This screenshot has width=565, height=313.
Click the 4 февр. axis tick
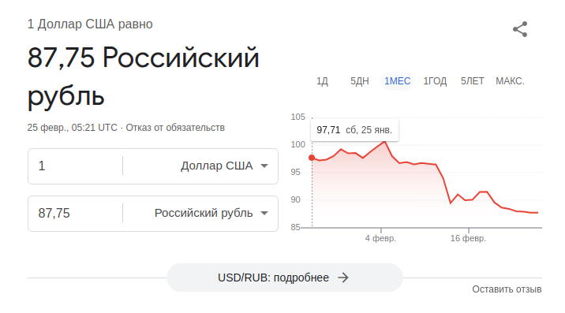click(380, 238)
